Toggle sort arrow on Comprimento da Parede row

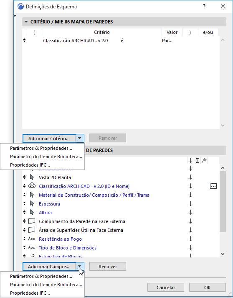pyautogui.click(x=190, y=221)
